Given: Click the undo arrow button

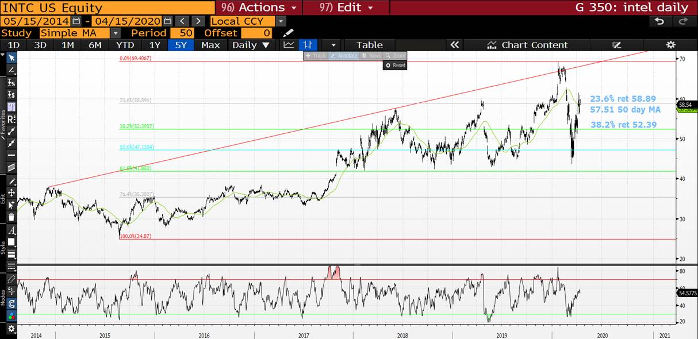Looking at the screenshot, I should click(659, 21).
